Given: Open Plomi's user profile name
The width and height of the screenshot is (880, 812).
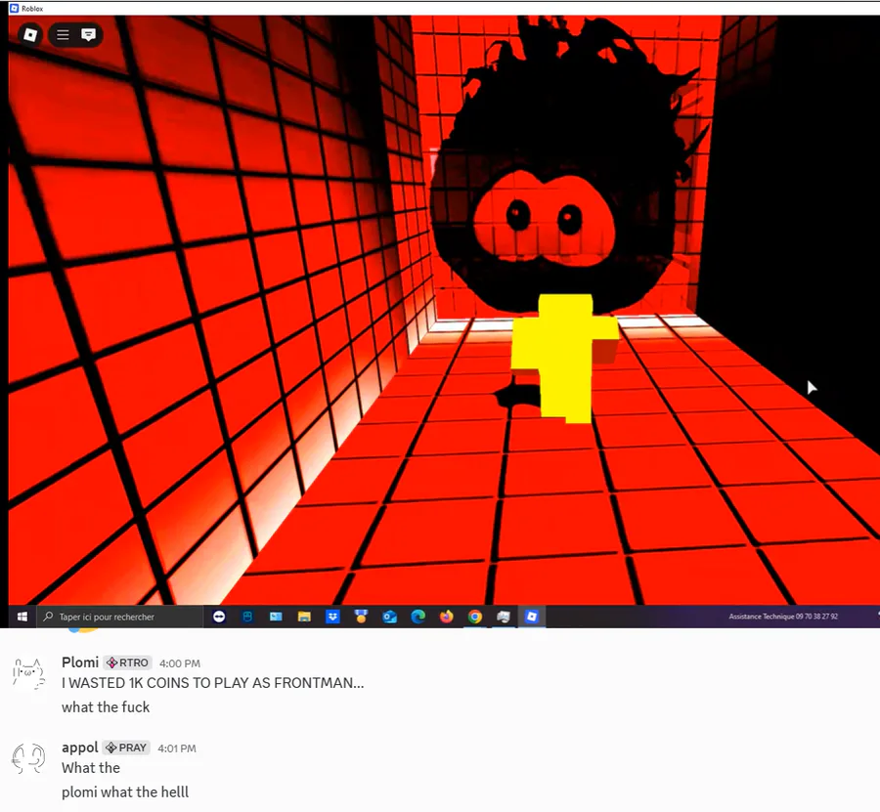Looking at the screenshot, I should pyautogui.click(x=80, y=662).
